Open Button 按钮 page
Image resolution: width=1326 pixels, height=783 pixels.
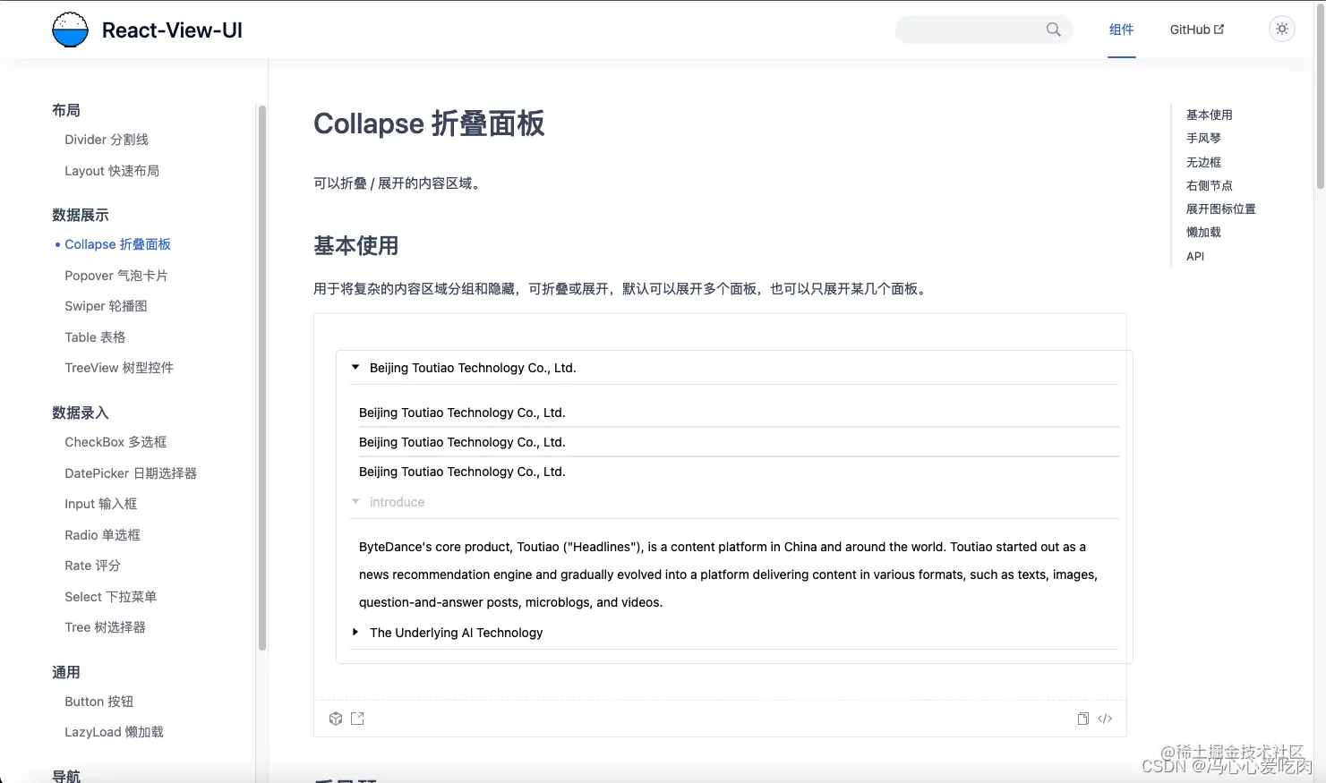[x=99, y=702]
